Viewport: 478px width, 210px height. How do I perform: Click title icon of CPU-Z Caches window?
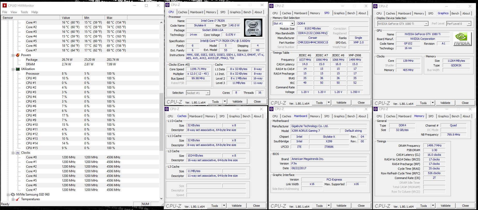(167, 109)
